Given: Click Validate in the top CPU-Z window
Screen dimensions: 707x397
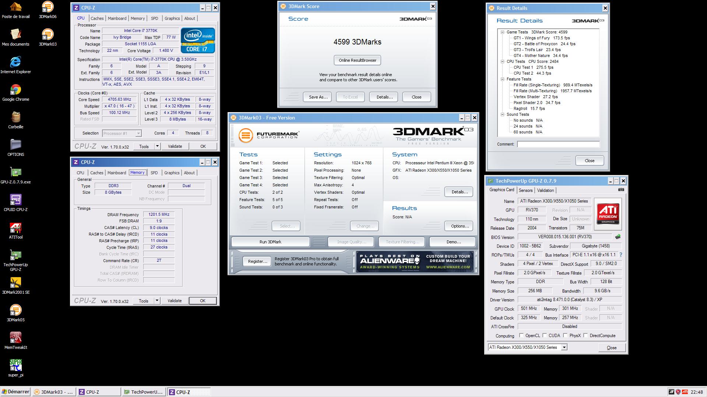Looking at the screenshot, I should tap(175, 146).
